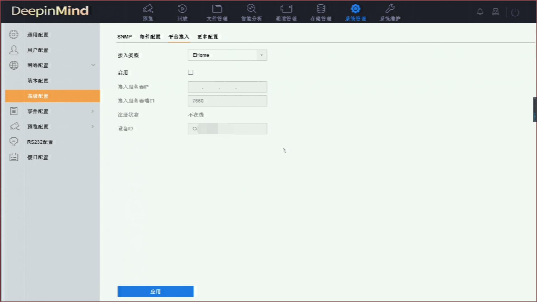The height and width of the screenshot is (302, 537).
Task: Open 存储管理 storage management
Action: (321, 12)
